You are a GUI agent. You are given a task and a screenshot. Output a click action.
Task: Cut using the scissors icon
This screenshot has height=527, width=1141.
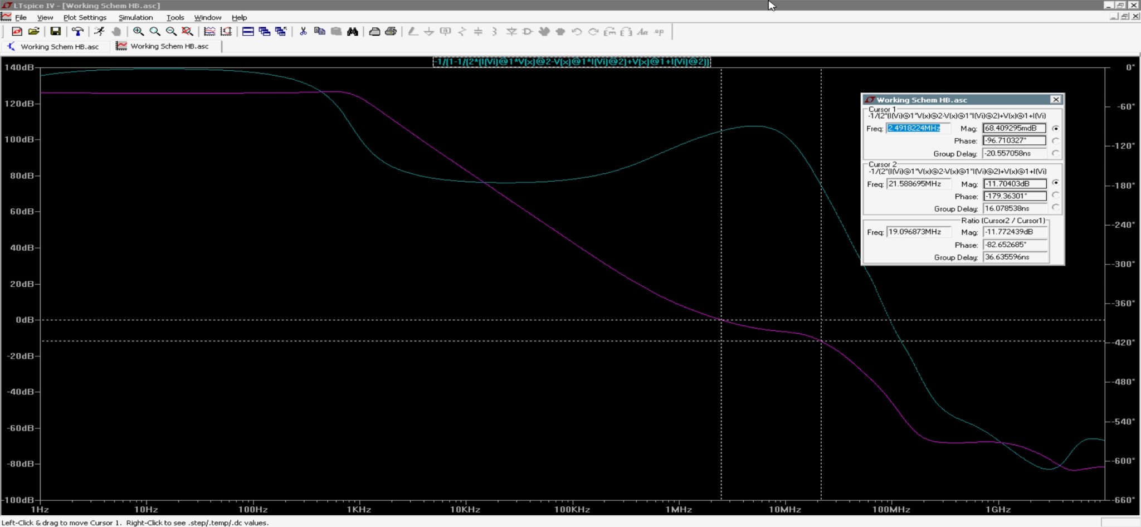coord(303,32)
